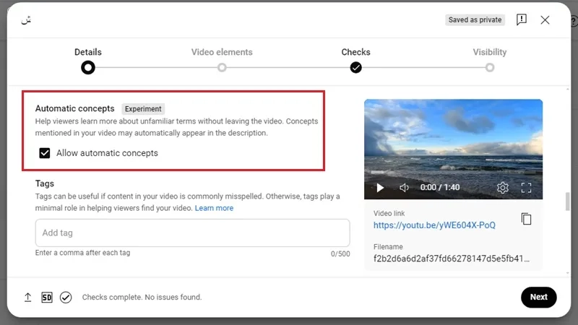Uncheck Allow automatic concepts
The width and height of the screenshot is (578, 325).
point(45,153)
